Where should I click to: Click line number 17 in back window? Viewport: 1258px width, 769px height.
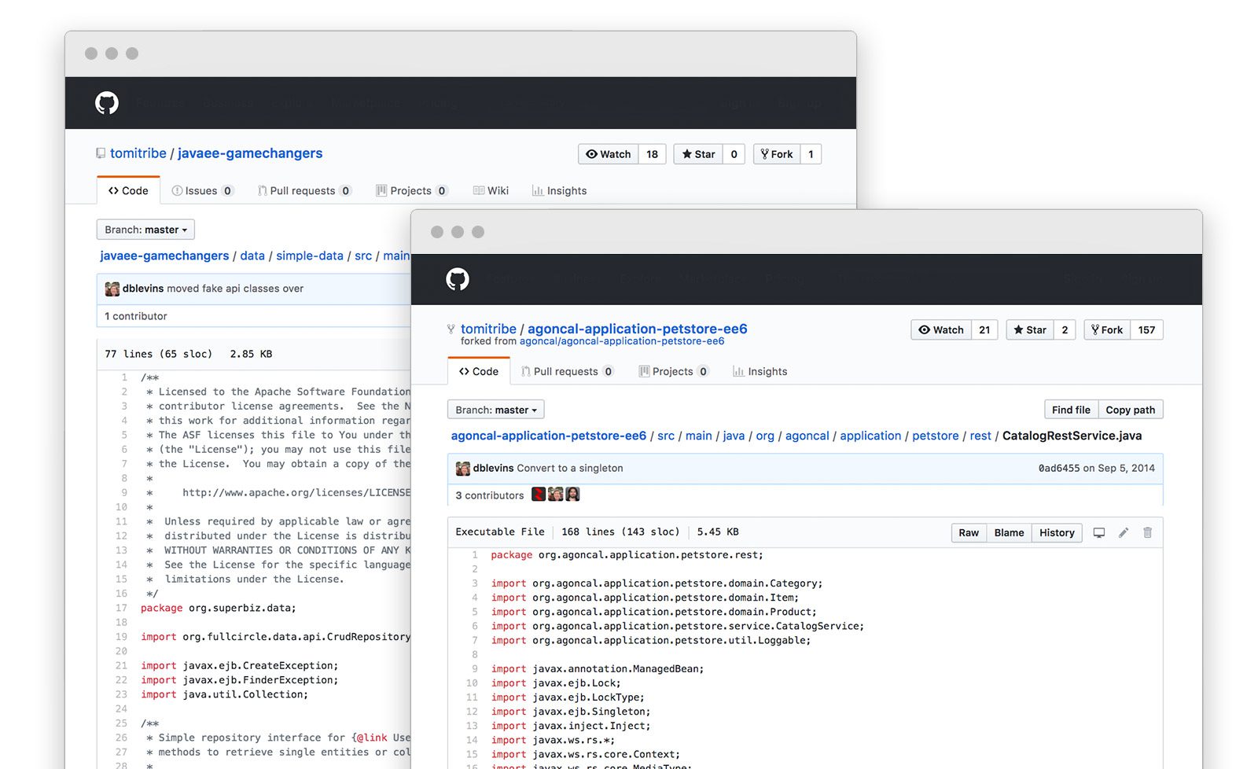pyautogui.click(x=121, y=608)
